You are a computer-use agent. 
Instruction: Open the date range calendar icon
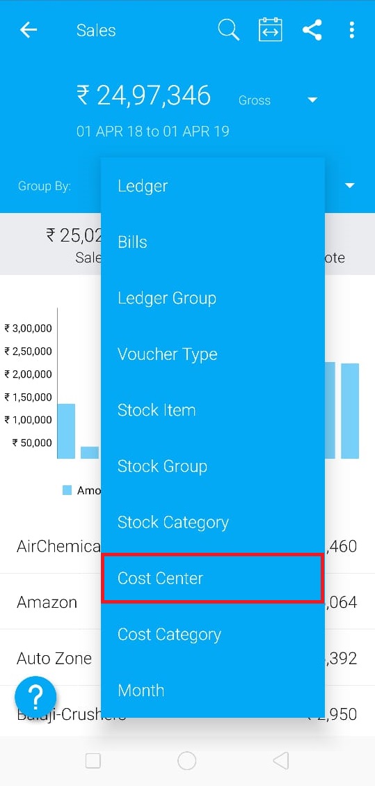tap(271, 29)
